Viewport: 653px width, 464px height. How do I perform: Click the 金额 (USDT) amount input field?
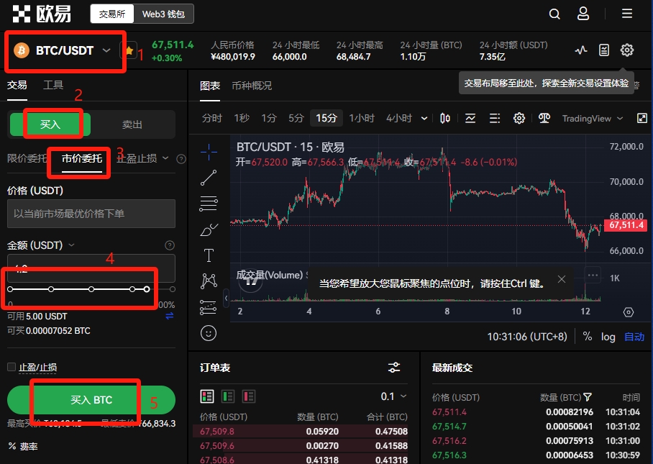(91, 268)
